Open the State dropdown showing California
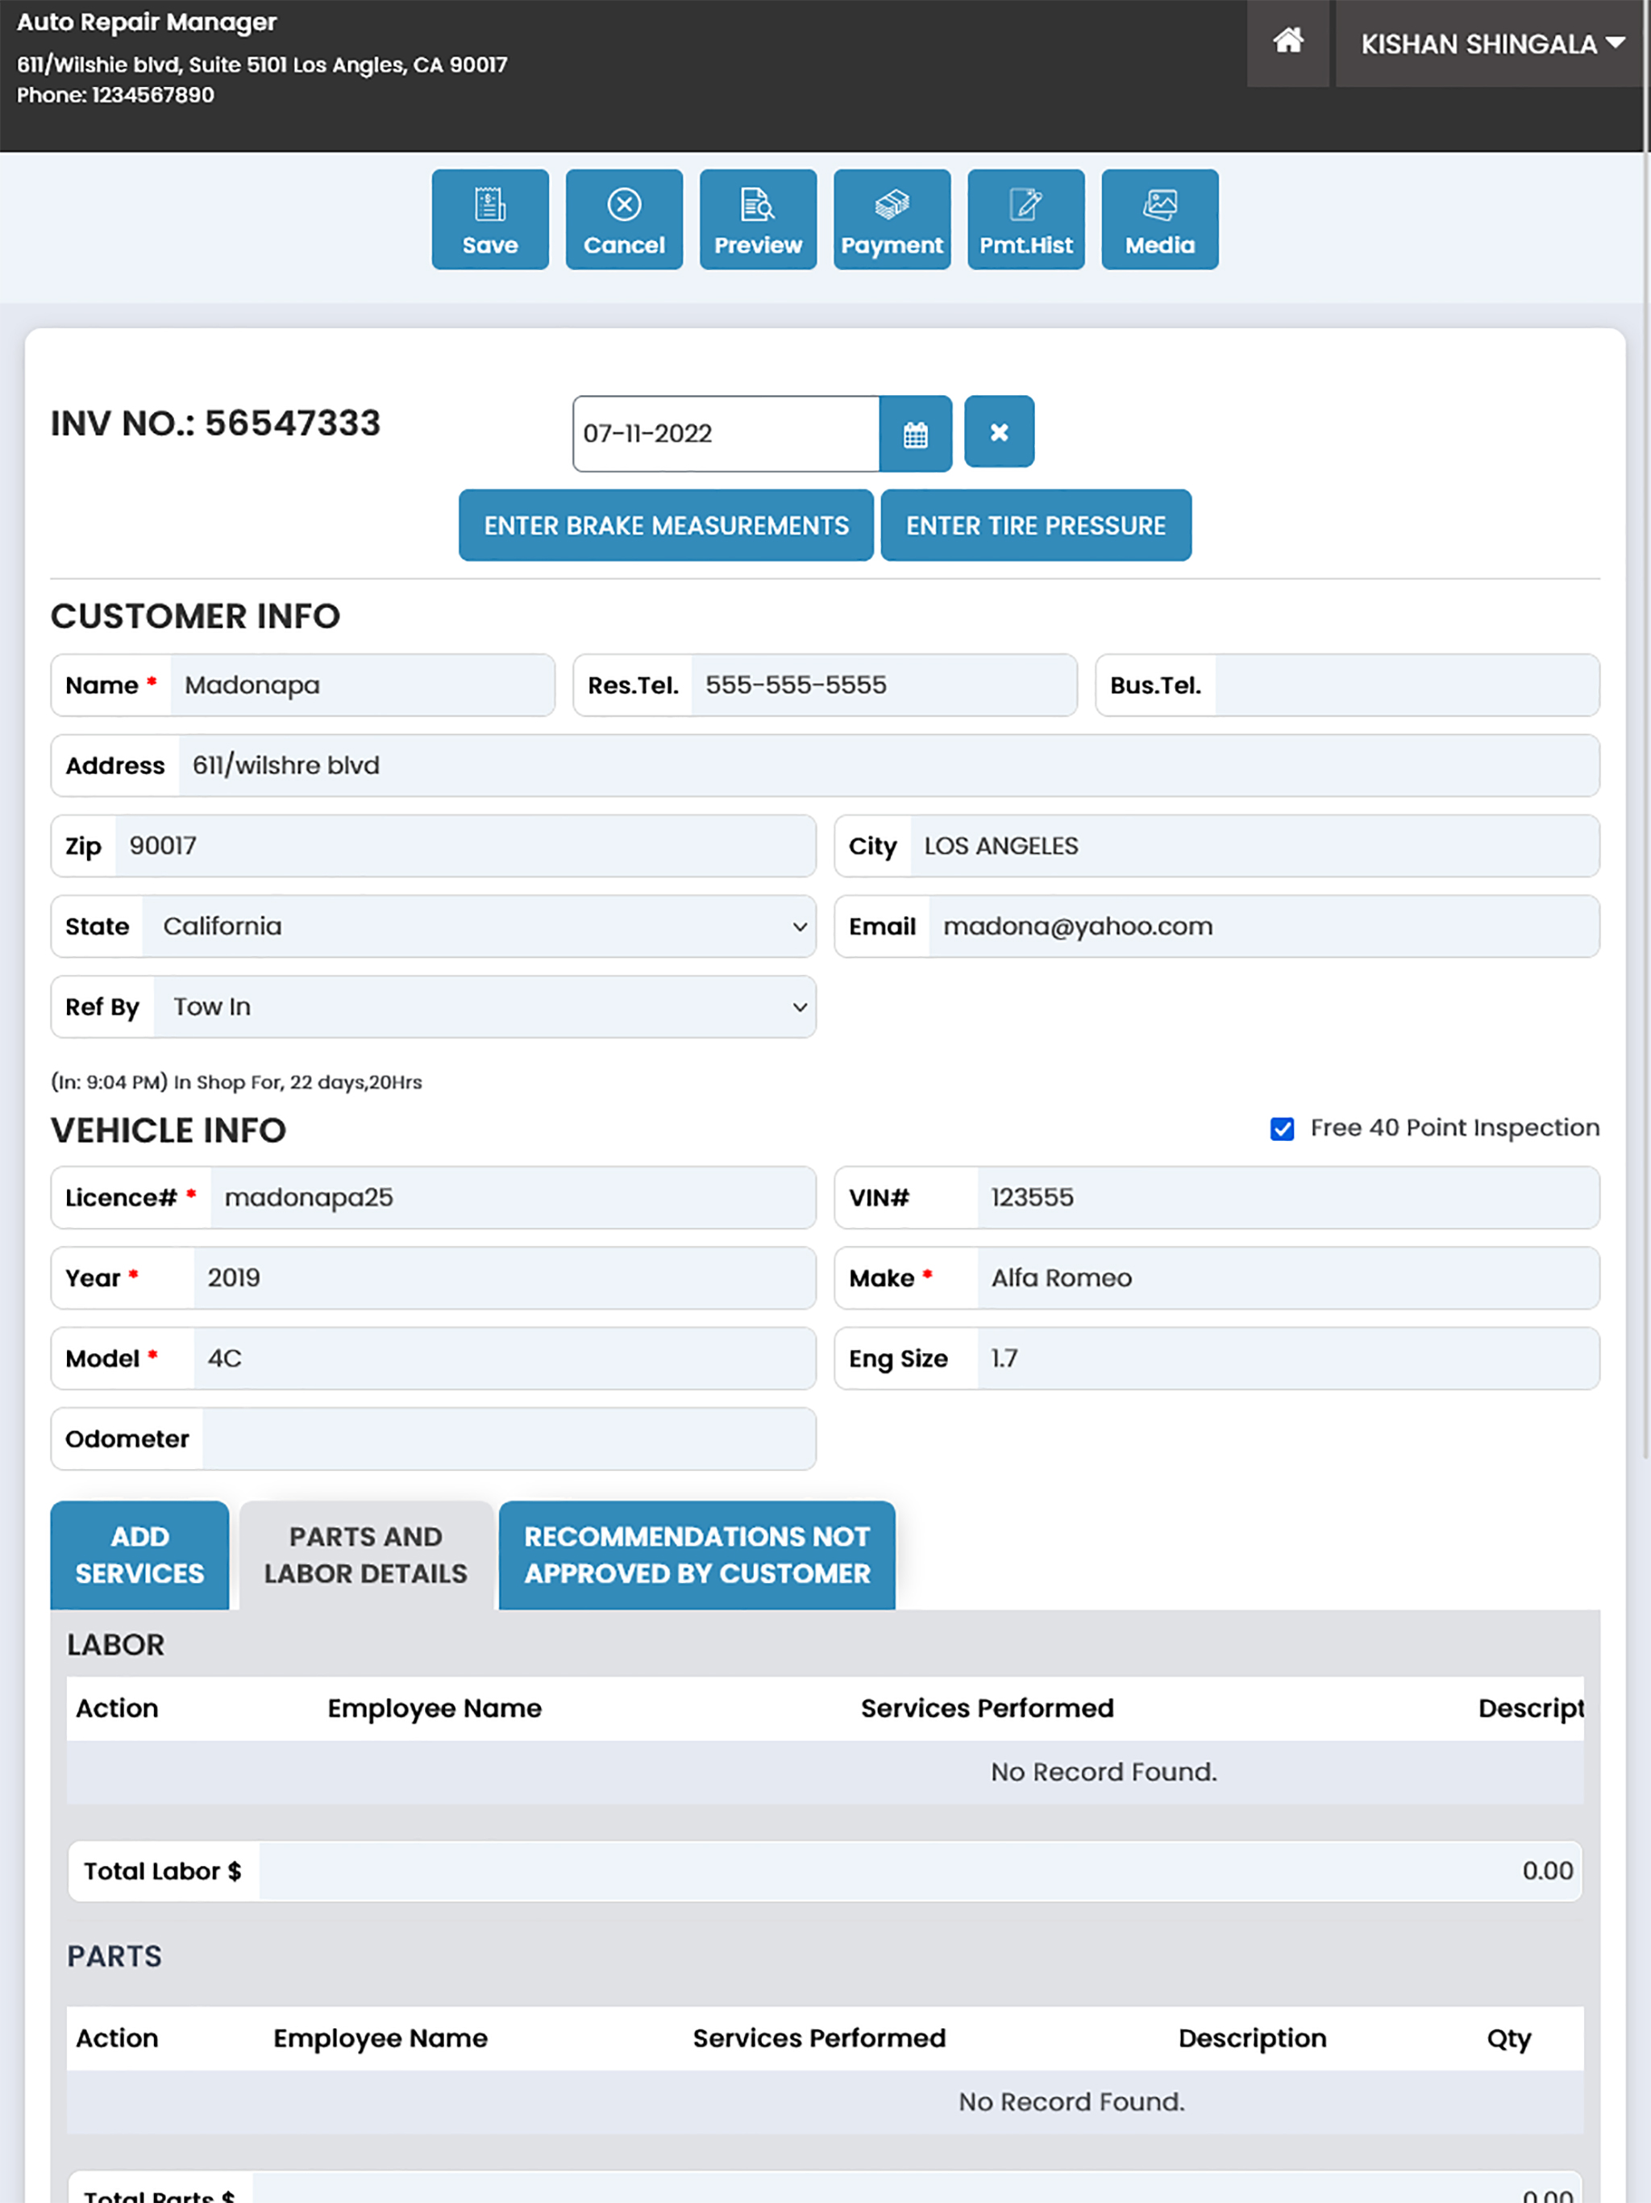Viewport: 1651px width, 2203px height. [480, 927]
